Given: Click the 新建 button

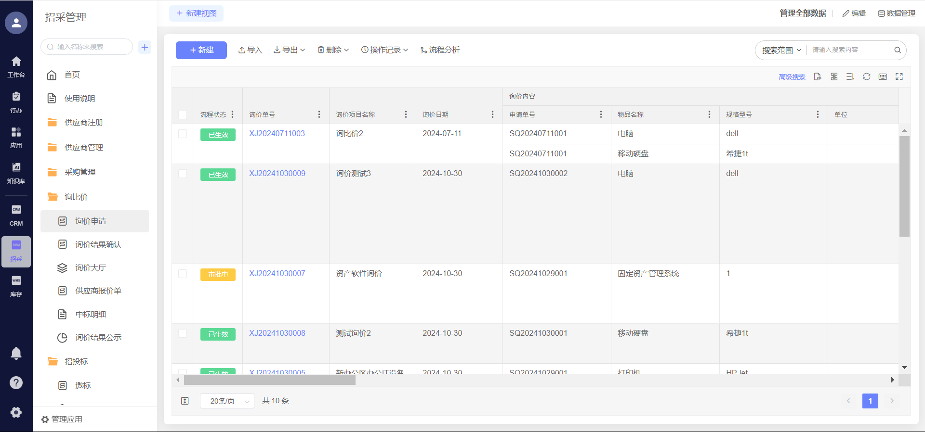Looking at the screenshot, I should (201, 50).
